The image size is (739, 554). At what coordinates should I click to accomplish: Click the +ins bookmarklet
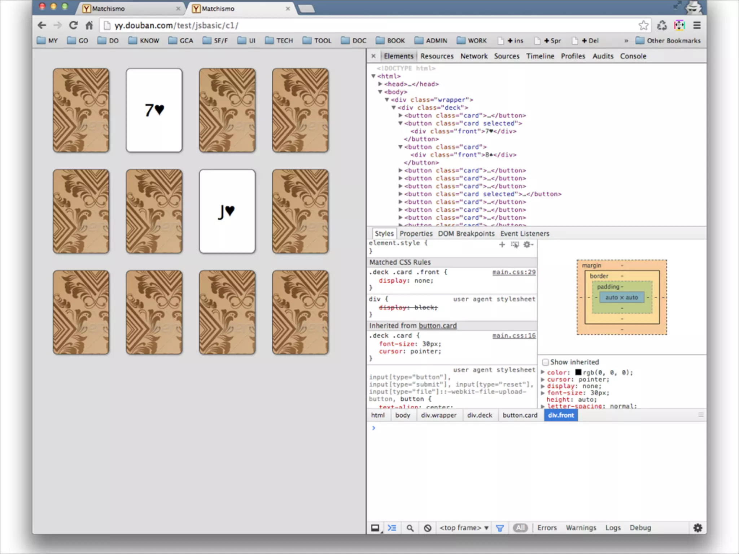511,40
